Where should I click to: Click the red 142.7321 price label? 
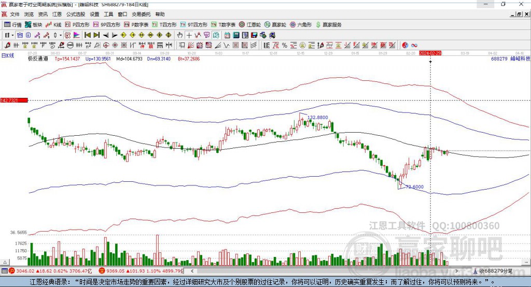(14, 101)
